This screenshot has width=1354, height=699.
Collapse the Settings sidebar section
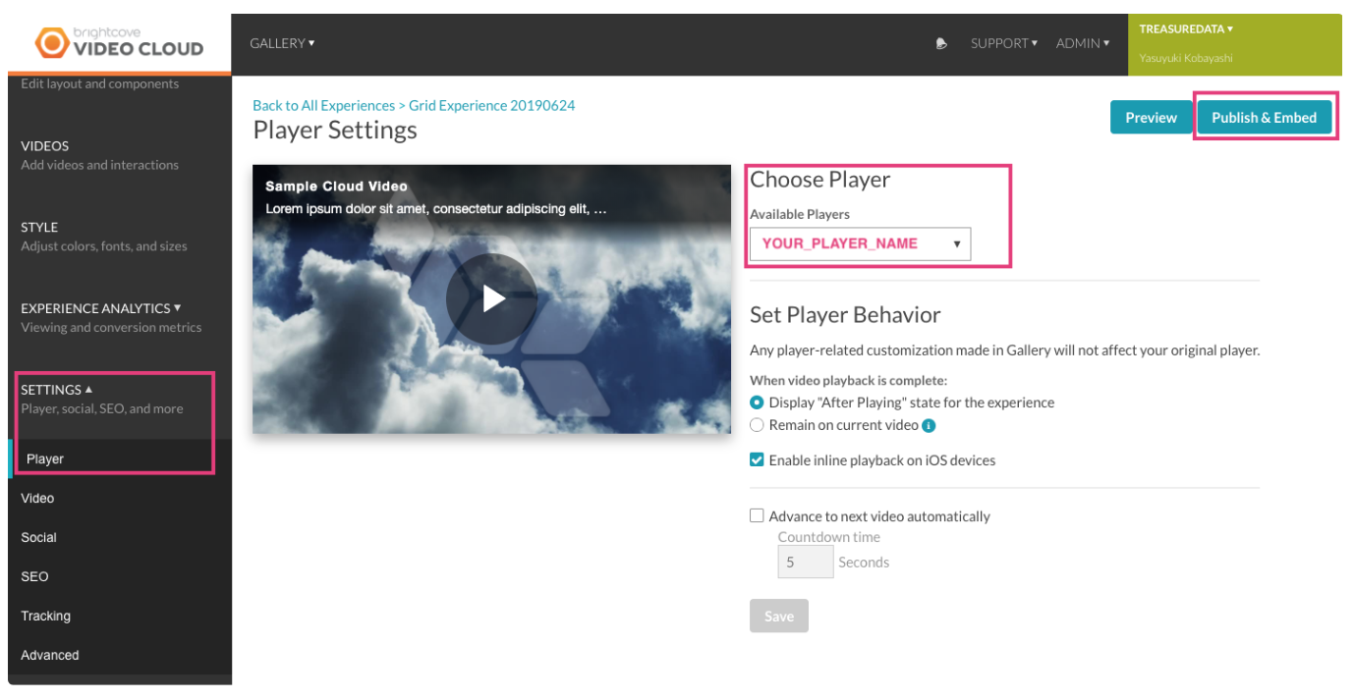(56, 390)
